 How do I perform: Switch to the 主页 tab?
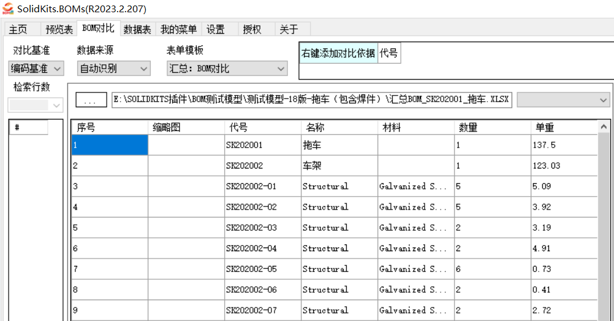click(x=21, y=29)
